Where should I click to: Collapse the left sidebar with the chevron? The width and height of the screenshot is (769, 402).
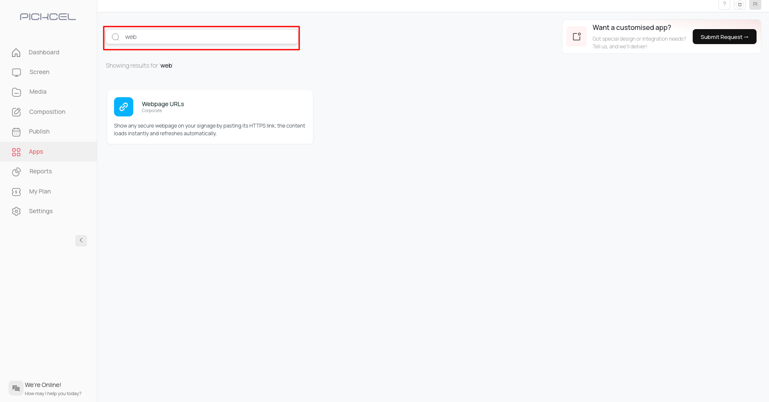[81, 240]
